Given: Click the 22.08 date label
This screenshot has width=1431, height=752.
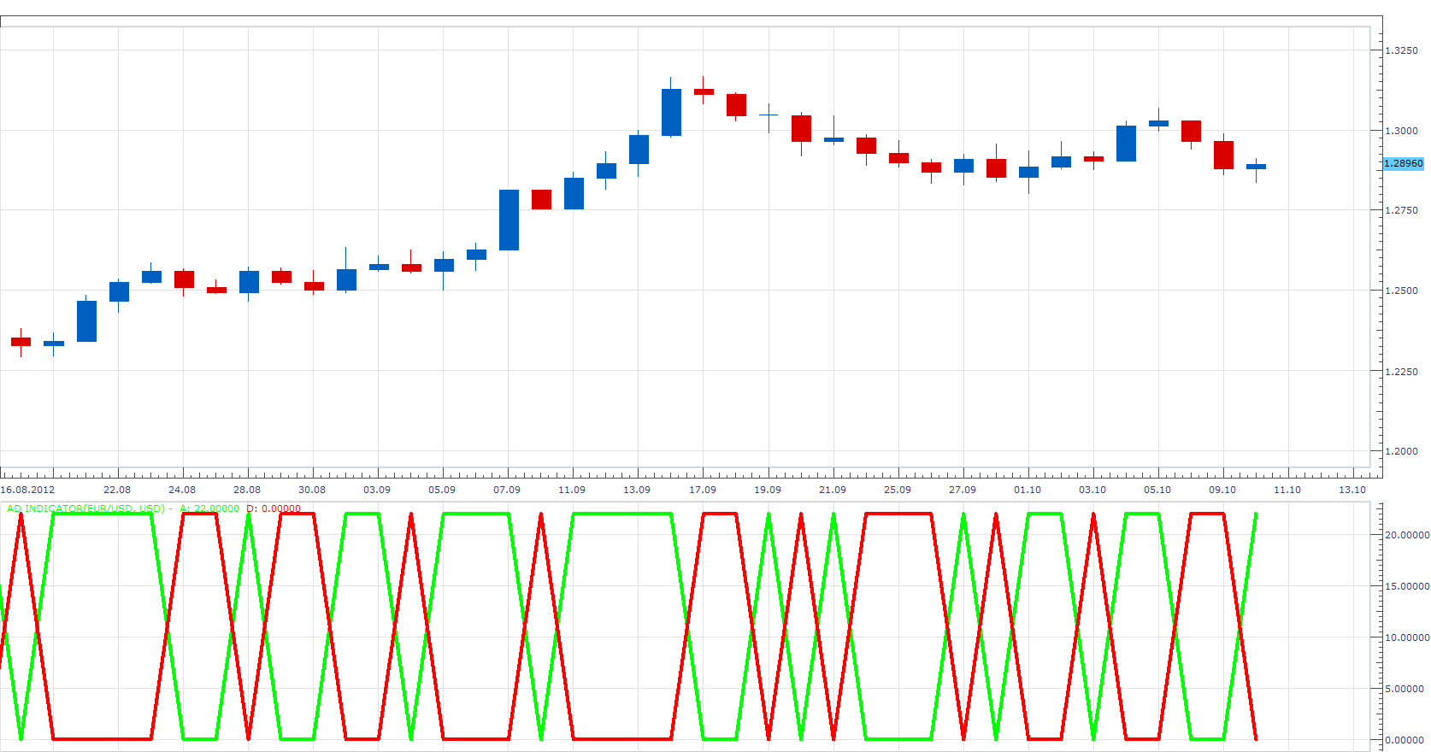Looking at the screenshot, I should click(x=117, y=490).
